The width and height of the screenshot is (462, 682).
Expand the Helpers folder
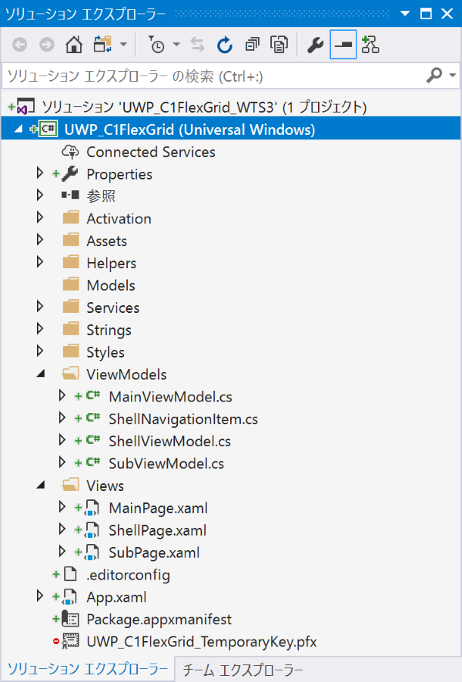coord(39,261)
